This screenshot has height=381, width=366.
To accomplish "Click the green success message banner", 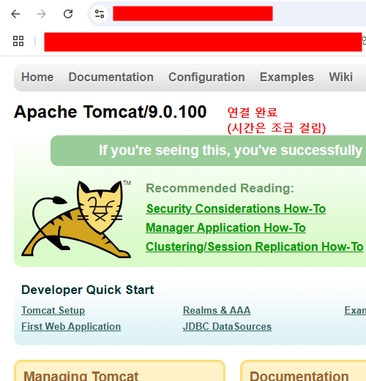I will click(x=208, y=151).
